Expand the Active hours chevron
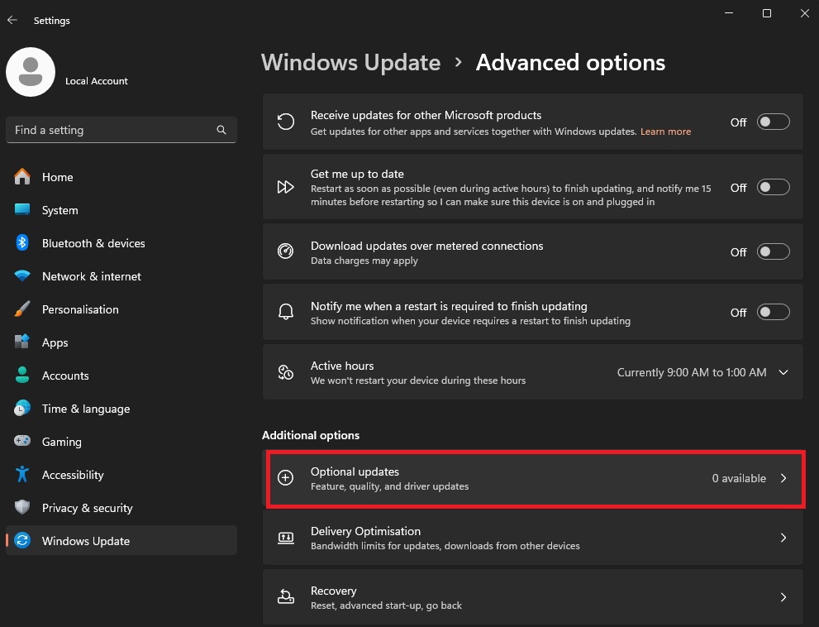 pos(783,372)
